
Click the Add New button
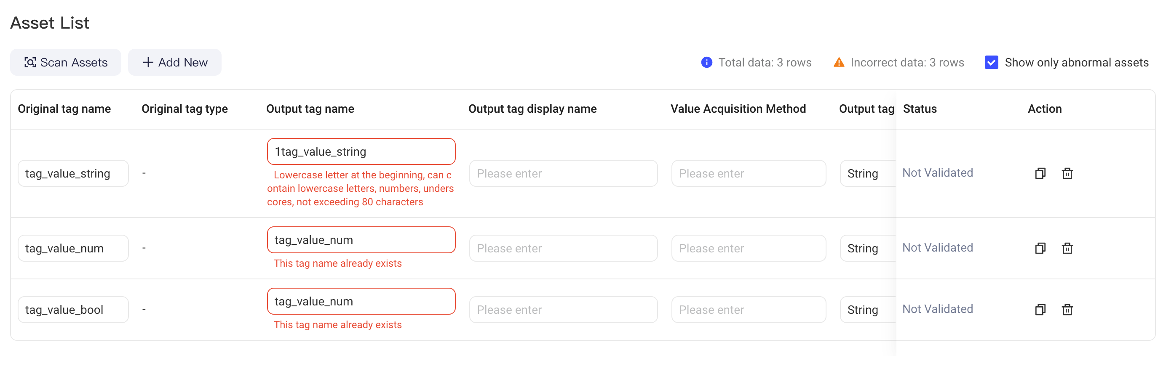175,62
